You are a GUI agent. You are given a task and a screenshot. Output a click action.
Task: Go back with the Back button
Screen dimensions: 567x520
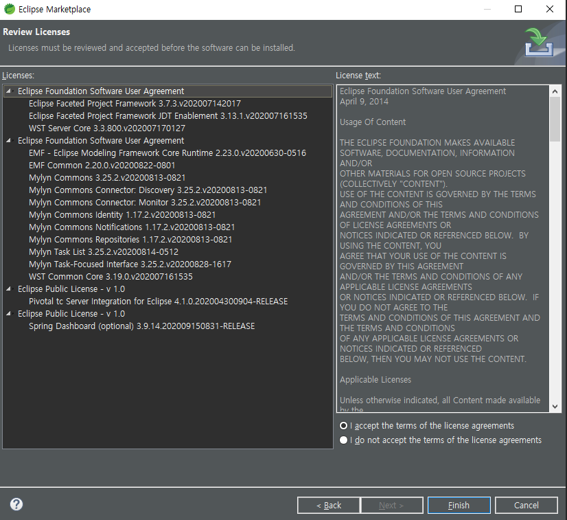329,505
